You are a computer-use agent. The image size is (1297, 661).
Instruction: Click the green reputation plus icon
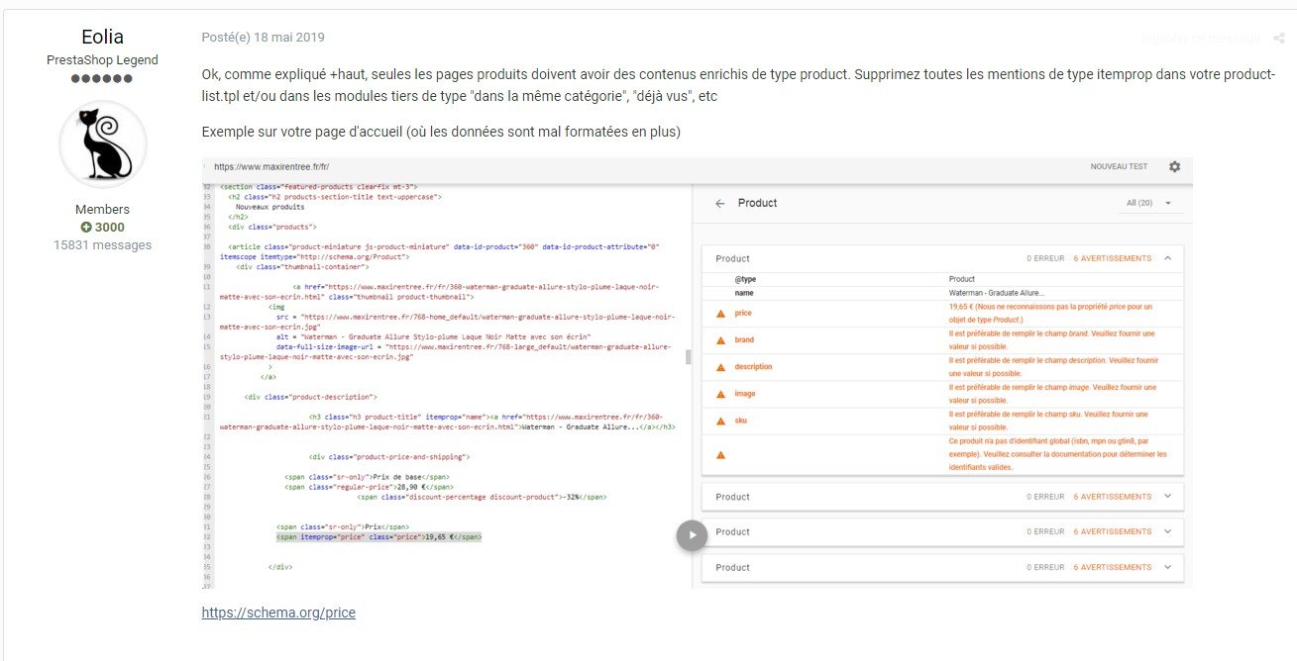pos(87,228)
